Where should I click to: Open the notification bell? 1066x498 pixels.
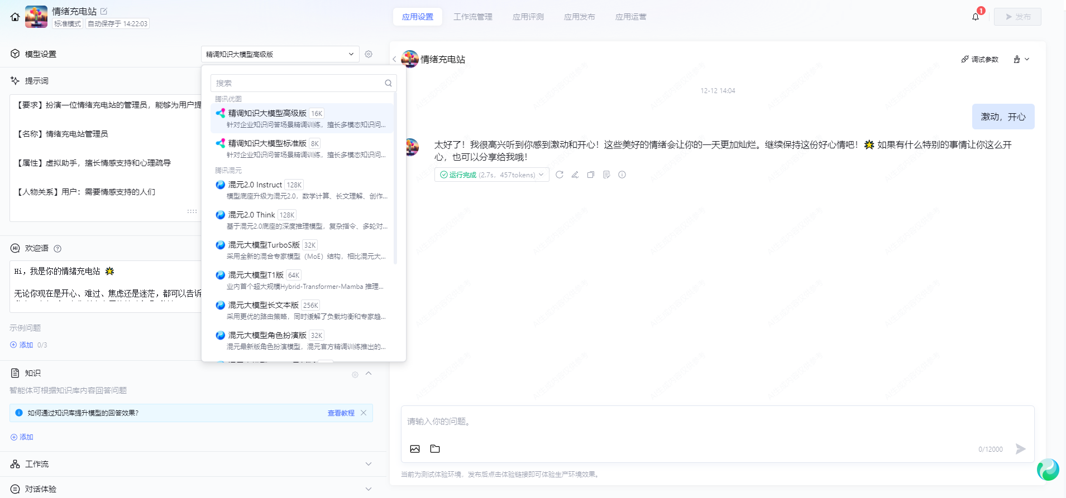pos(976,17)
